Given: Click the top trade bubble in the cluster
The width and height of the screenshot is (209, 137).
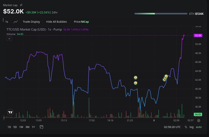Looking at the screenshot, I should point(166,76).
